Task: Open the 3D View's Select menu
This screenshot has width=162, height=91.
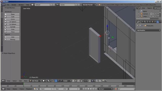Action: pyautogui.click(x=15, y=81)
